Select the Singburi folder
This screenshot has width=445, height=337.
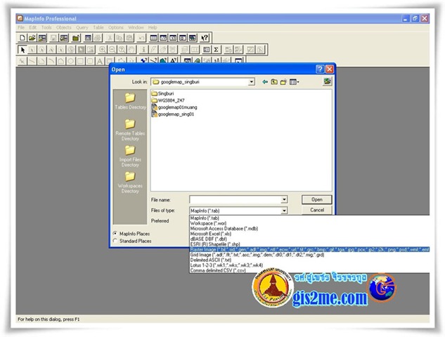coord(162,93)
